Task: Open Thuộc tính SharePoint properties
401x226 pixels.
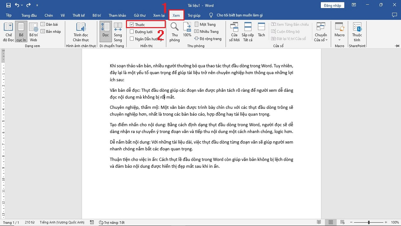Action: pyautogui.click(x=357, y=32)
